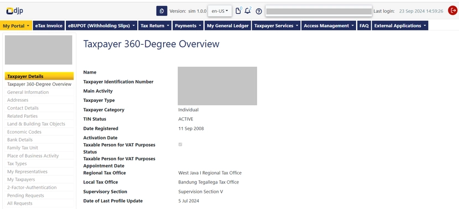Click the 'ACTIVE' TIN status value
This screenshot has width=459, height=209.
(186, 119)
